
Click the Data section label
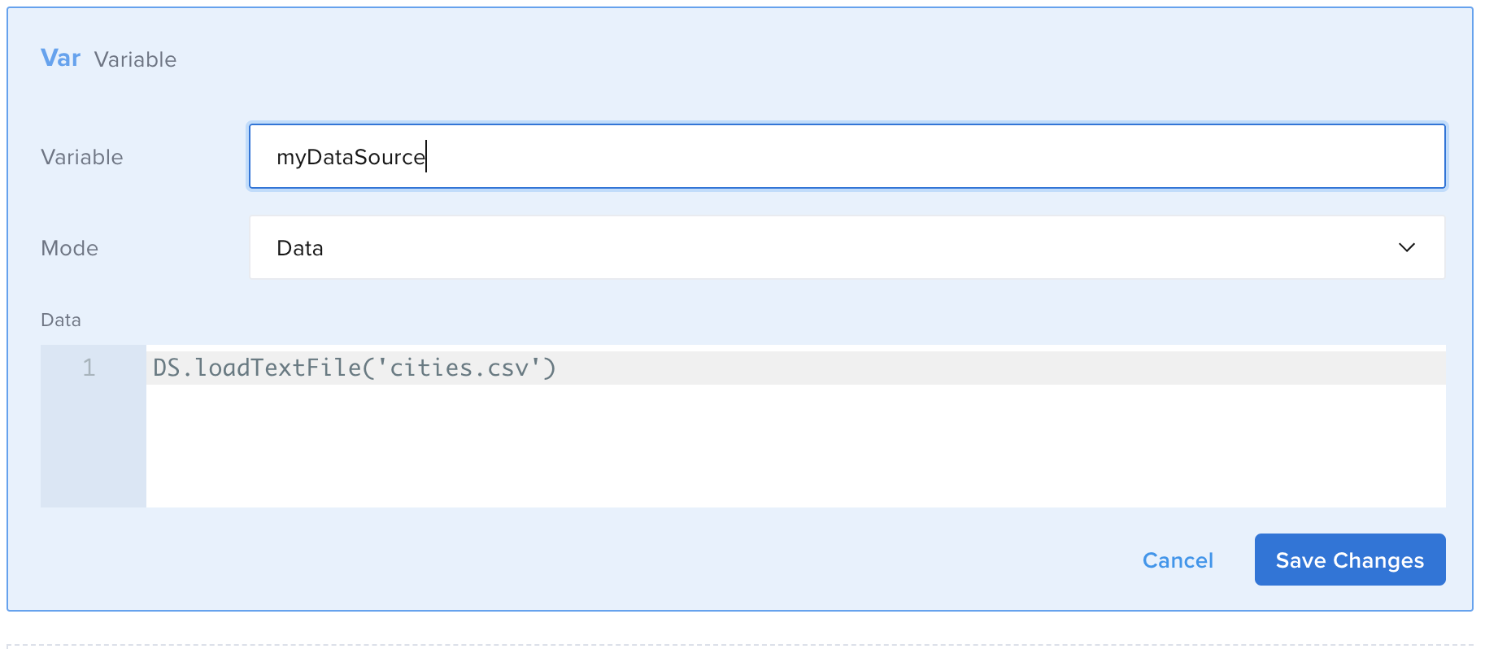point(60,320)
